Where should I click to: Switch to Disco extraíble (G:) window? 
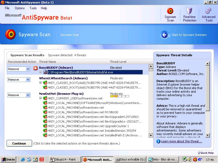click(131, 159)
